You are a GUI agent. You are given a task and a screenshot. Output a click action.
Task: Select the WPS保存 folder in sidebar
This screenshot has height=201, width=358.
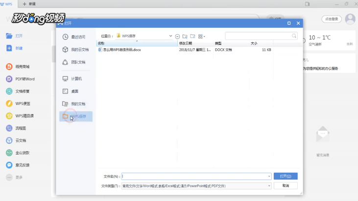coord(76,117)
